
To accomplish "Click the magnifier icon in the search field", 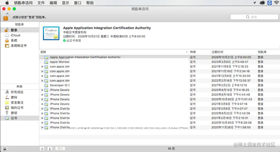I will pos(248,17).
